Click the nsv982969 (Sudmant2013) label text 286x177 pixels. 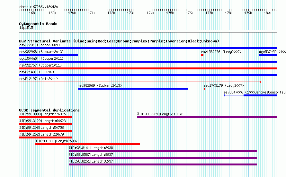tap(100, 85)
